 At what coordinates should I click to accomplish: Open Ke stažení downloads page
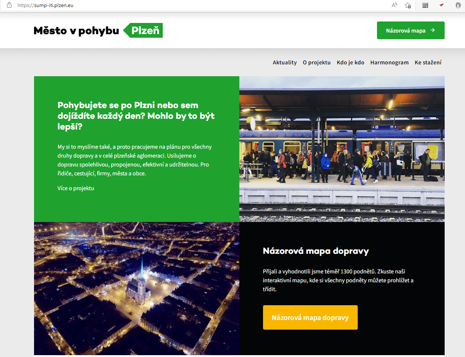(x=428, y=63)
